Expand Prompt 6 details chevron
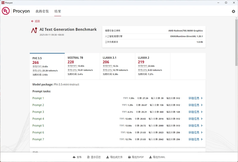The height and width of the screenshot is (162, 238). pyautogui.click(x=202, y=132)
